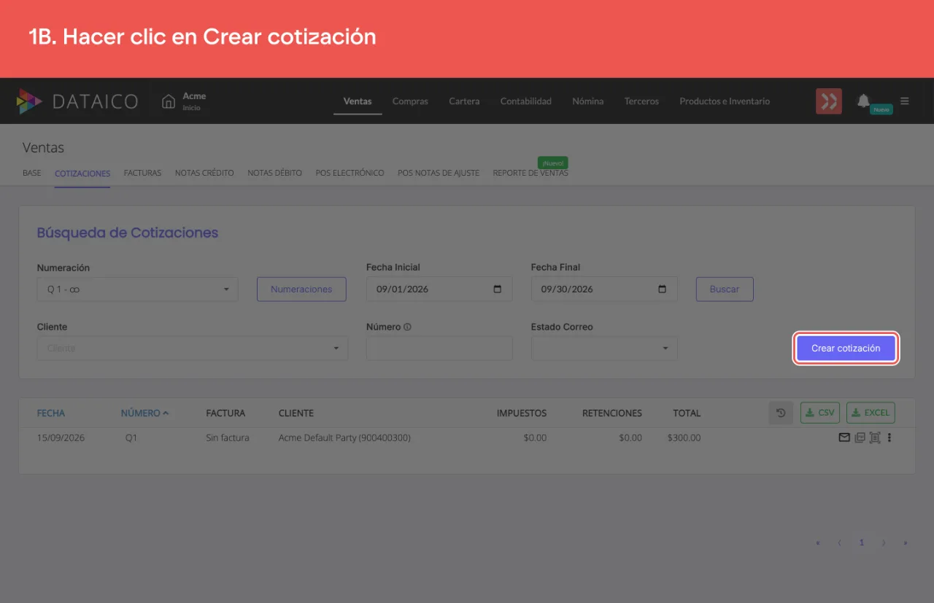Screen dimensions: 934x603
Task: Select the "Acme Default Party (900400300)" cell
Action: tap(344, 437)
